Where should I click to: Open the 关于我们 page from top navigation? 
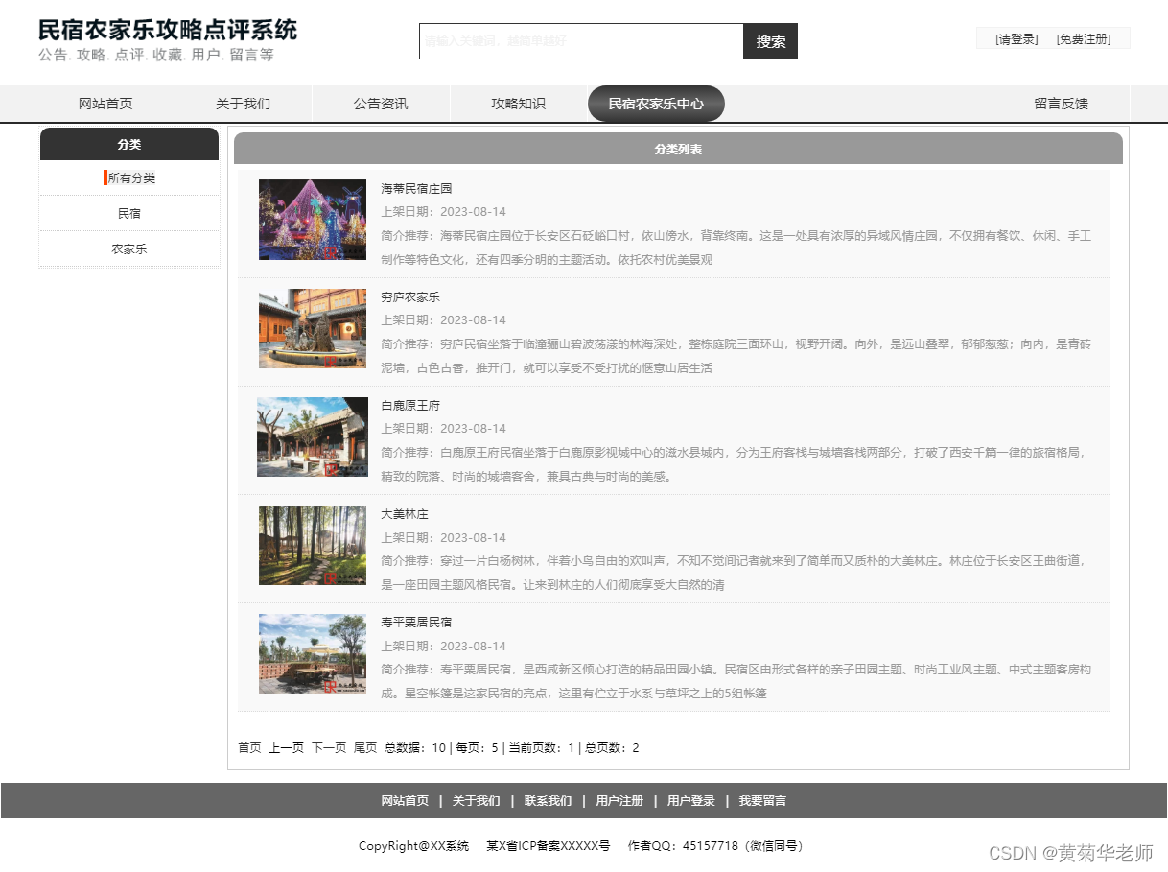[x=242, y=104]
